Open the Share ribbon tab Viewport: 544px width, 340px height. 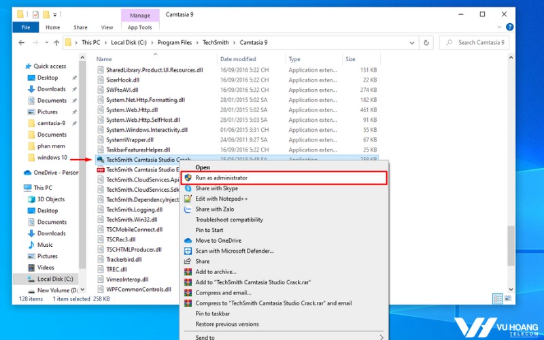80,27
